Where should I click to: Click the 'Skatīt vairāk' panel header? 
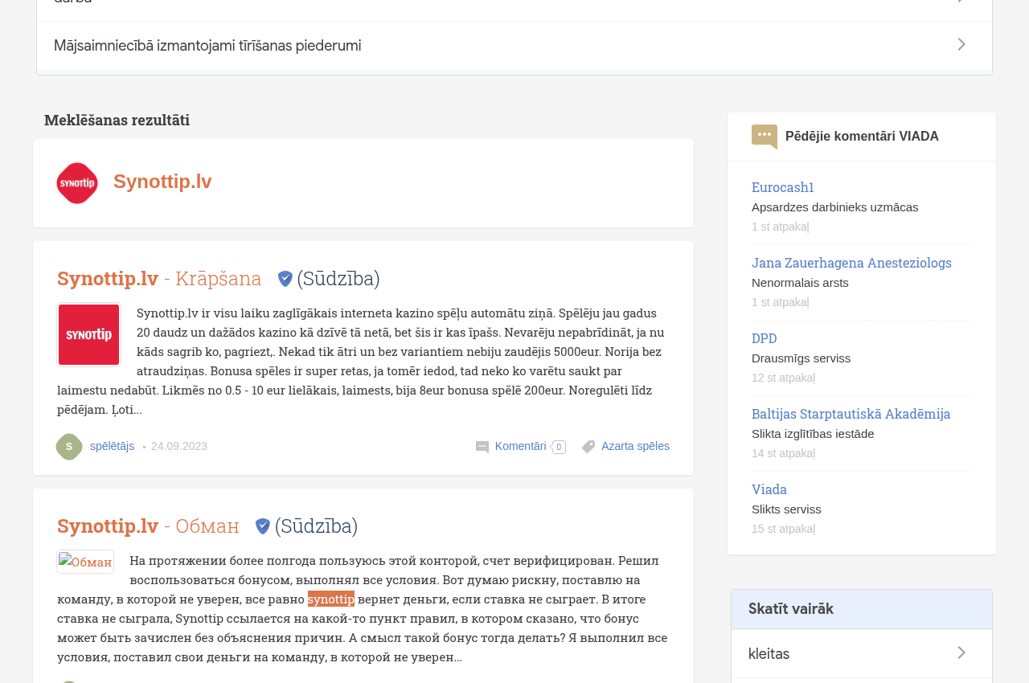pyautogui.click(x=862, y=609)
